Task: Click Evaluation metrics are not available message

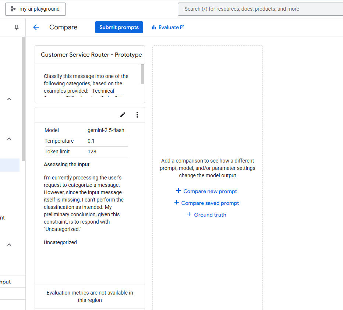Action: (90, 296)
